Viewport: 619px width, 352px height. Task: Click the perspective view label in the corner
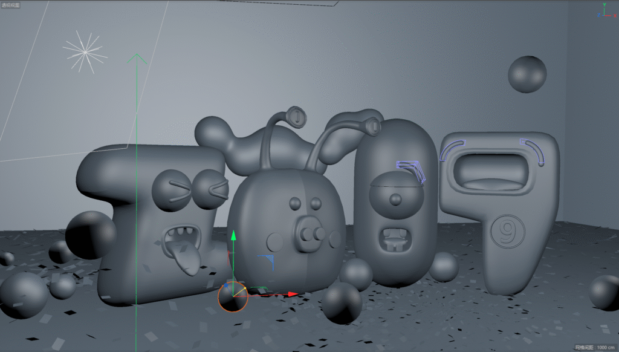pyautogui.click(x=10, y=4)
